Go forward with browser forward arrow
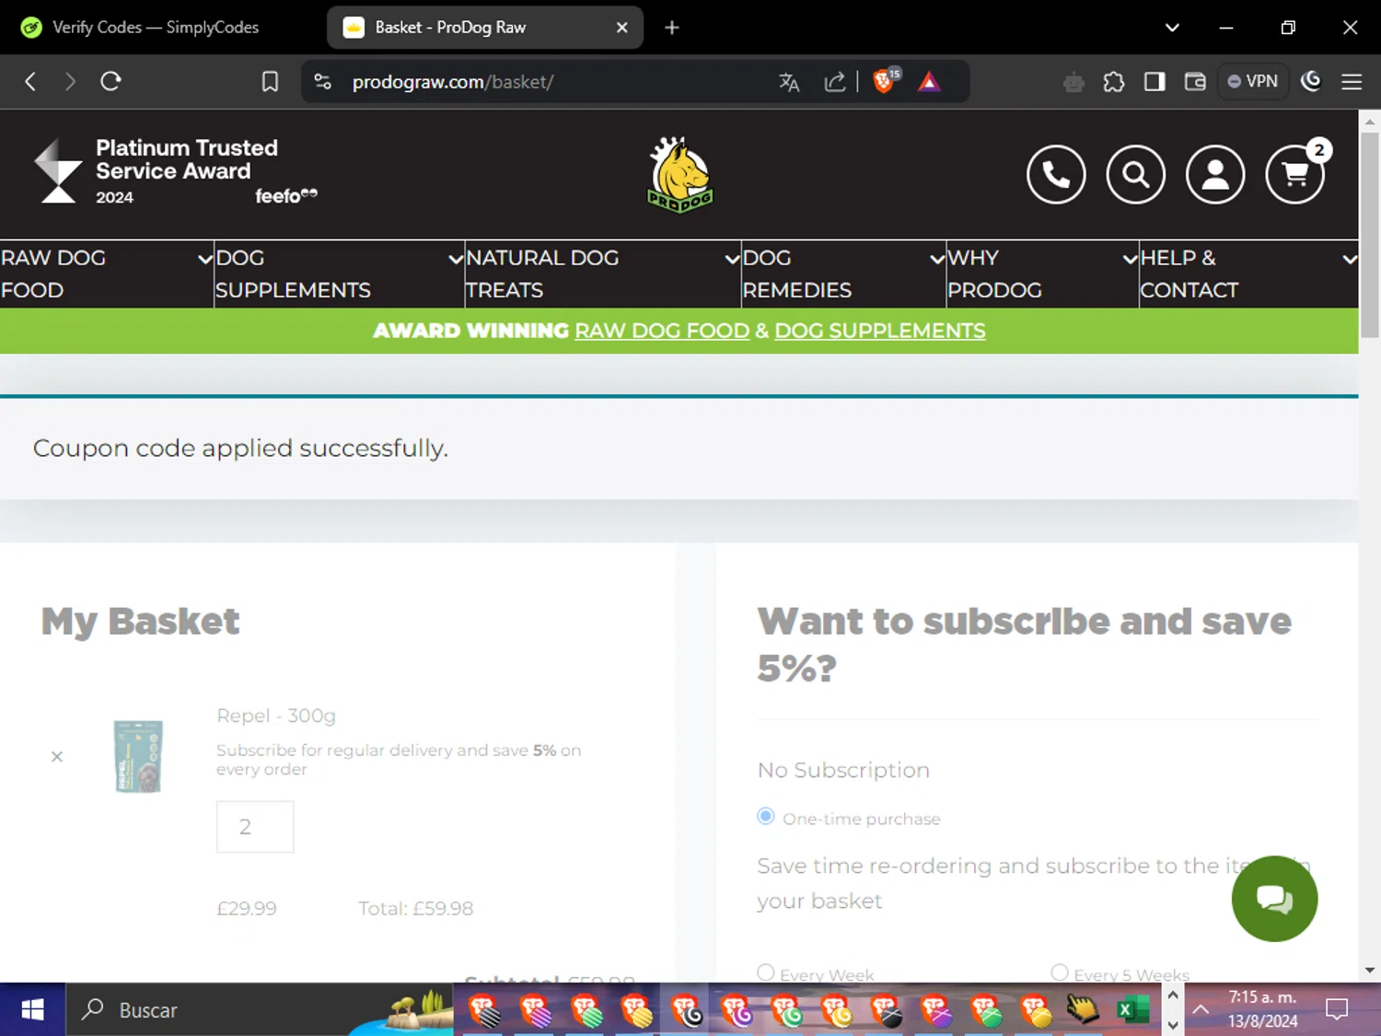 [x=70, y=81]
